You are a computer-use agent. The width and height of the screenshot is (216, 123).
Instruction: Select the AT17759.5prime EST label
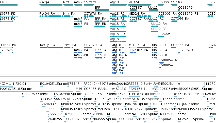tap(80, 99)
